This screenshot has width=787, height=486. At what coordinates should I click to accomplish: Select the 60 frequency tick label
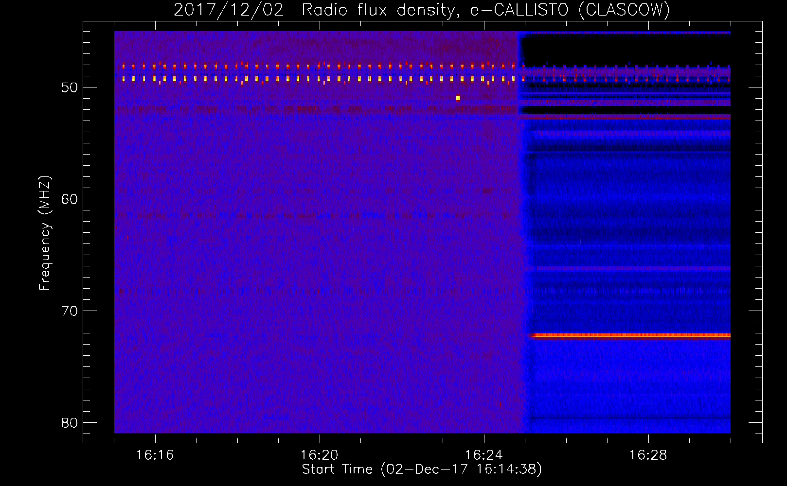(70, 199)
